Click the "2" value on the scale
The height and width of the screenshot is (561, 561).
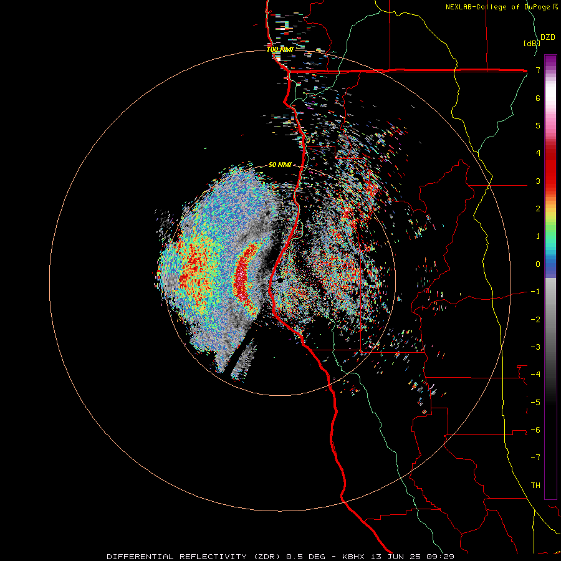(x=538, y=209)
